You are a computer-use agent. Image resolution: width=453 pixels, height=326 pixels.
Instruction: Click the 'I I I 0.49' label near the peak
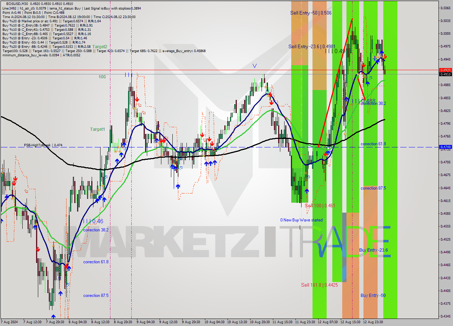[x=335, y=51]
